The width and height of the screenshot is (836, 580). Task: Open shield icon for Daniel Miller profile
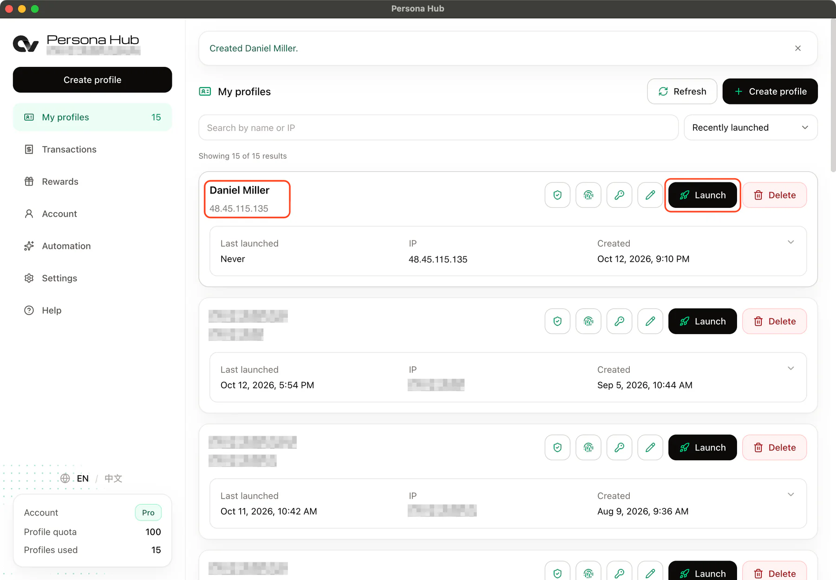point(557,195)
